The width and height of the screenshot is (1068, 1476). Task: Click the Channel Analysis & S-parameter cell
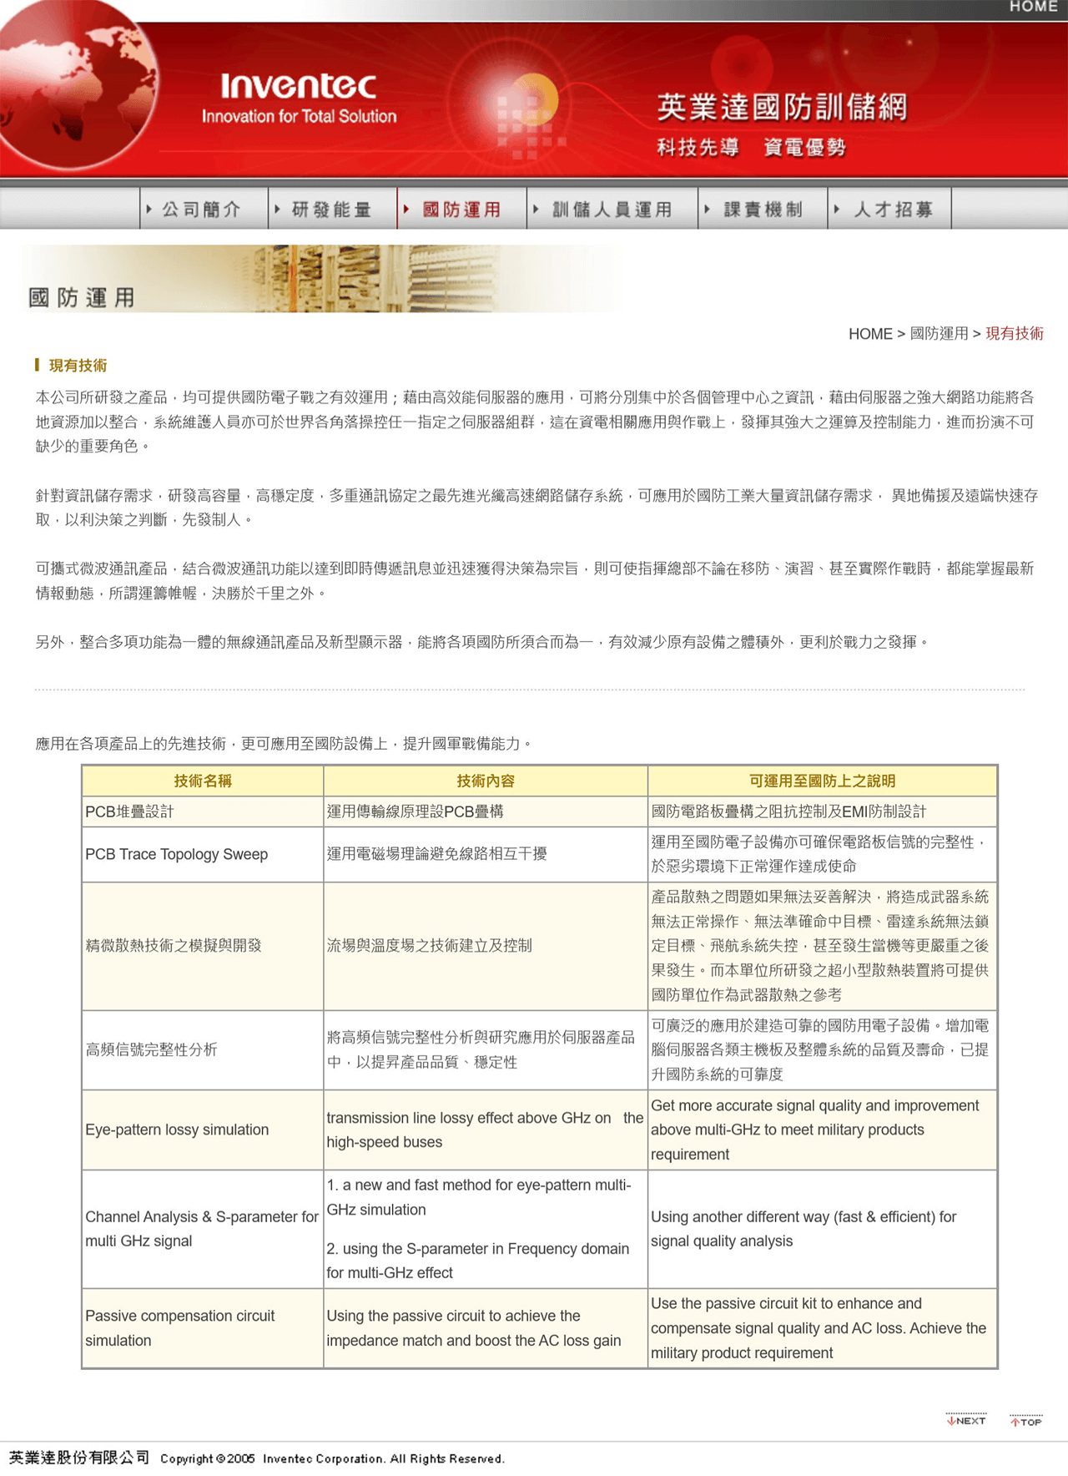click(203, 1229)
